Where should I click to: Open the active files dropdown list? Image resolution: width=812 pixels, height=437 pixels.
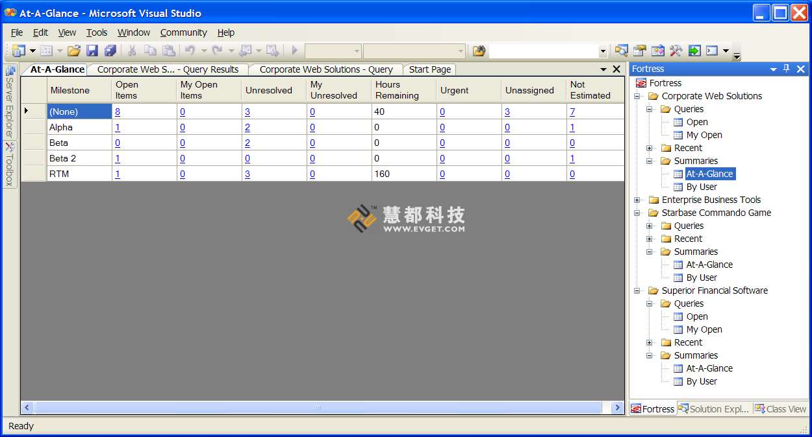604,69
